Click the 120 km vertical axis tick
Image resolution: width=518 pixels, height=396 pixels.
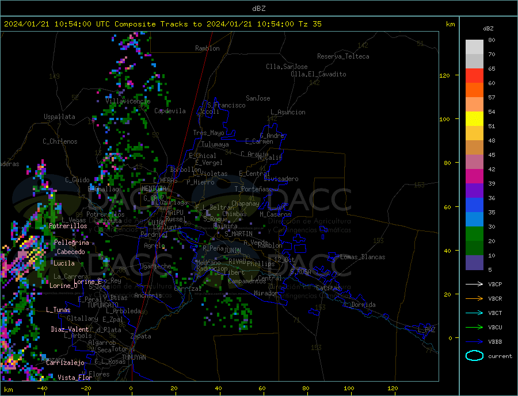(x=445, y=75)
